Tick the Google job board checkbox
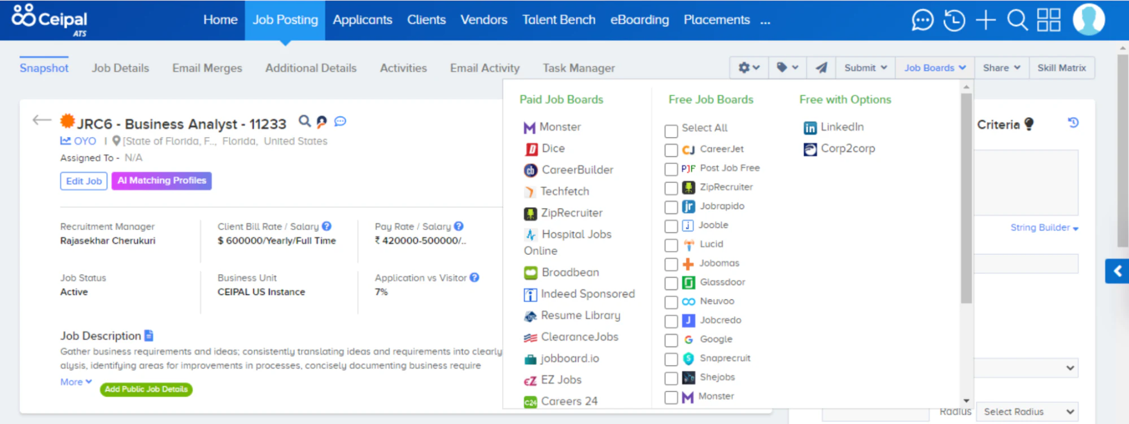Image resolution: width=1129 pixels, height=424 pixels. tap(671, 340)
